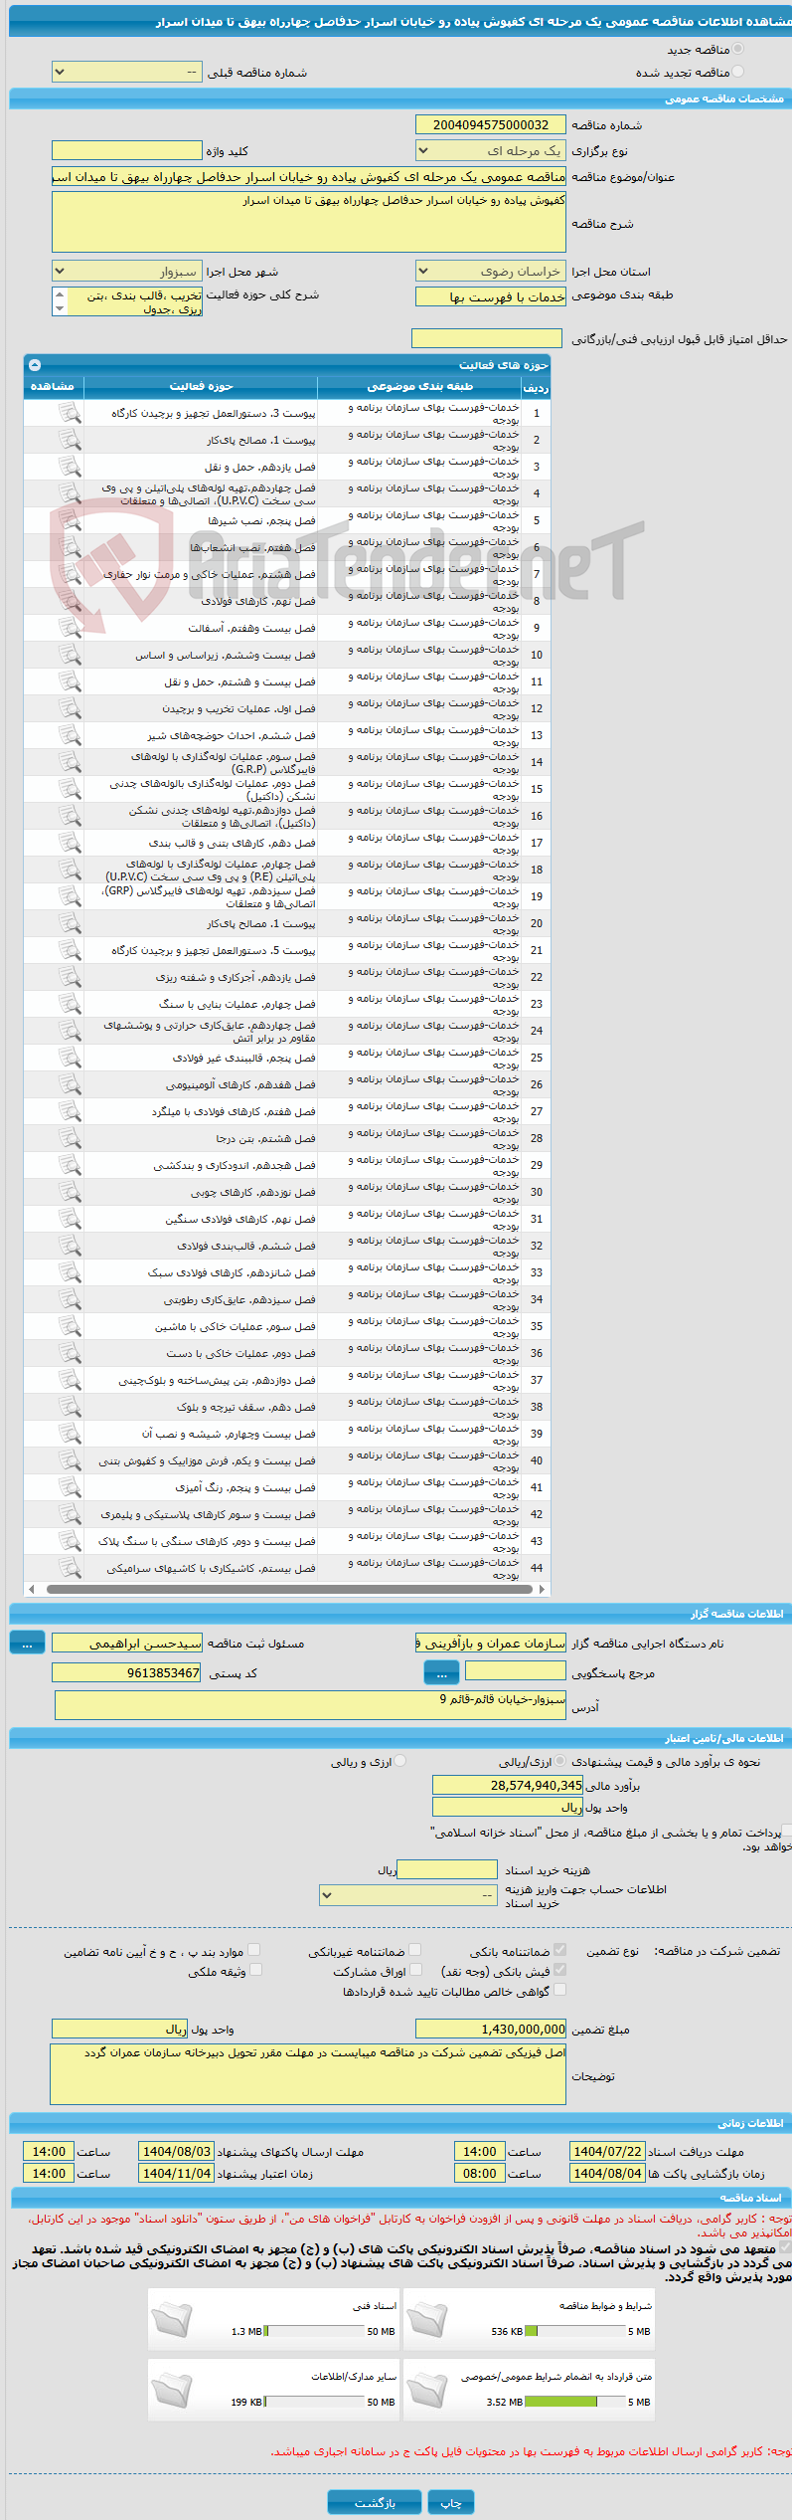The image size is (792, 2520).
Task: Toggle ضمانتنامه بانکی checkbox
Action: coord(559,1950)
